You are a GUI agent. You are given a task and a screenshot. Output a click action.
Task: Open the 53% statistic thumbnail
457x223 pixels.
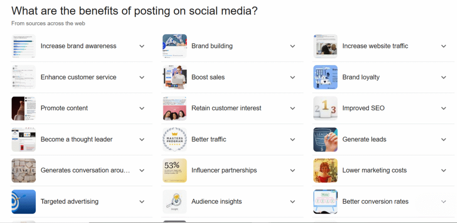pos(174,170)
